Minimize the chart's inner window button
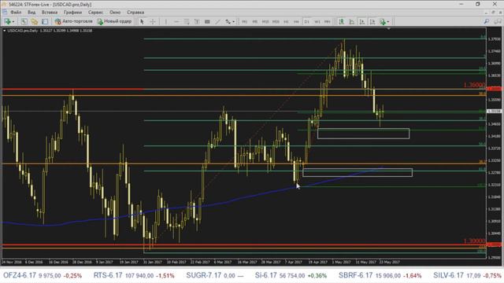Image resolution: width=504 pixels, height=283 pixels. (x=487, y=13)
